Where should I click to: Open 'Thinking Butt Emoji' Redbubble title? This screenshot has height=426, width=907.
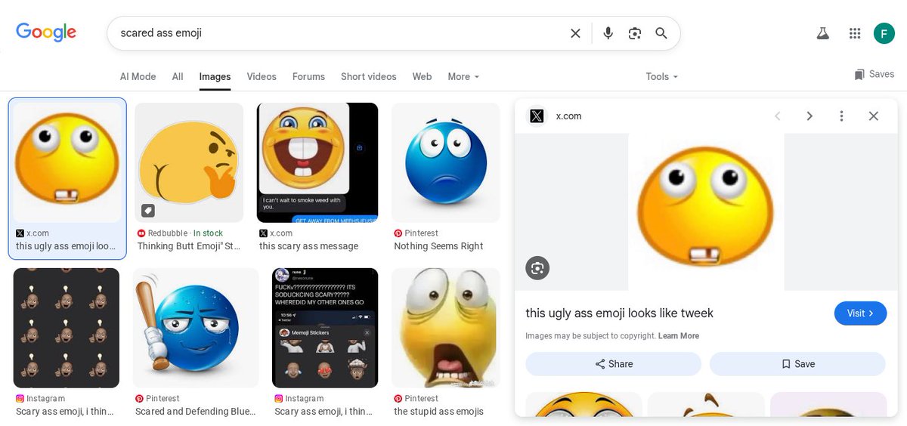(189, 246)
